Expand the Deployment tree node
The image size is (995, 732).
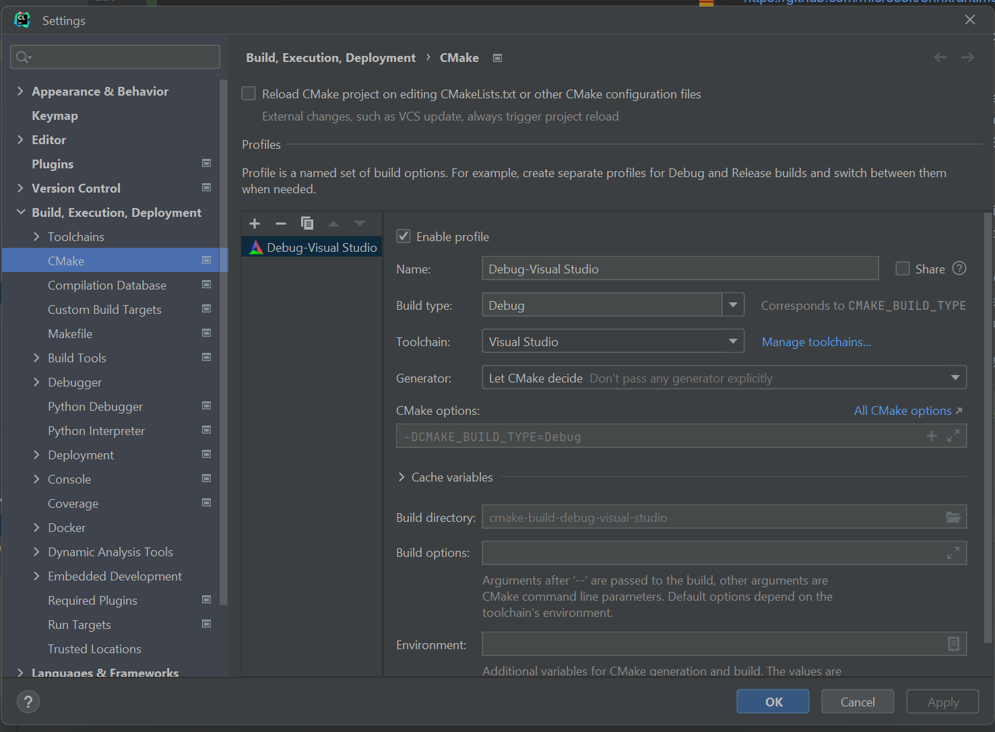(x=36, y=455)
